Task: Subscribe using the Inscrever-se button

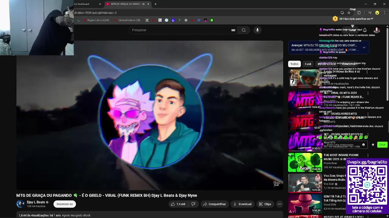Action: [65, 204]
